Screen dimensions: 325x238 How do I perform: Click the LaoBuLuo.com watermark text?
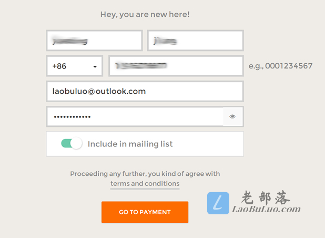click(266, 209)
